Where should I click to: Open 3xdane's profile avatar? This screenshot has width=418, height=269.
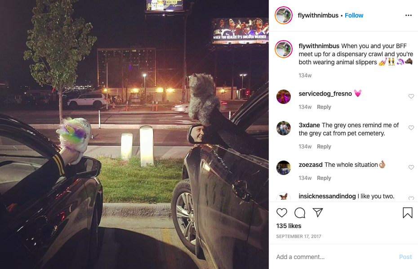pyautogui.click(x=284, y=128)
